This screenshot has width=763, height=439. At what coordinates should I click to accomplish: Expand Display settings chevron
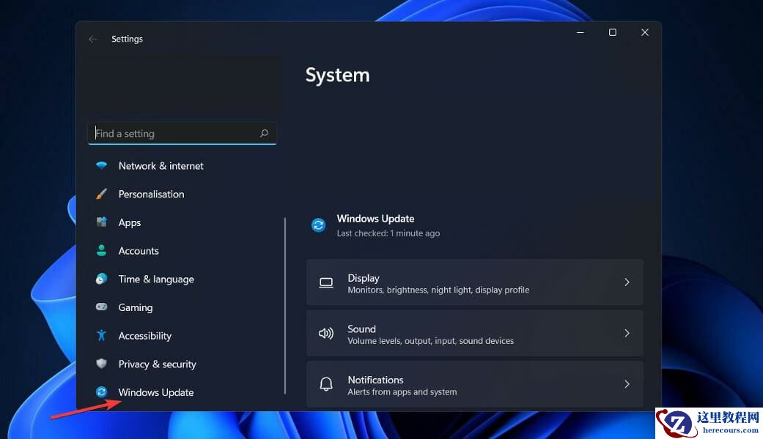(x=627, y=282)
